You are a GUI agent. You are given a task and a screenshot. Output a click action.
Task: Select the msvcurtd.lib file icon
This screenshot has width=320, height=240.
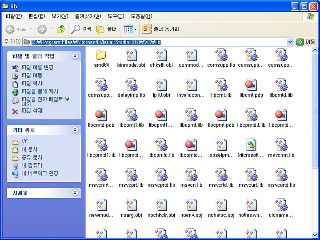[281, 175]
